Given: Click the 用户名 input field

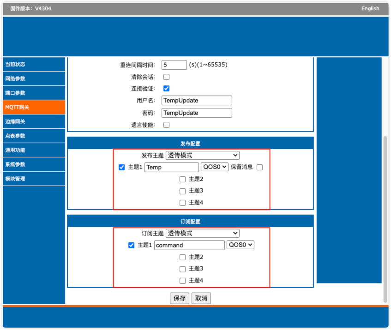Looking at the screenshot, I should (197, 101).
